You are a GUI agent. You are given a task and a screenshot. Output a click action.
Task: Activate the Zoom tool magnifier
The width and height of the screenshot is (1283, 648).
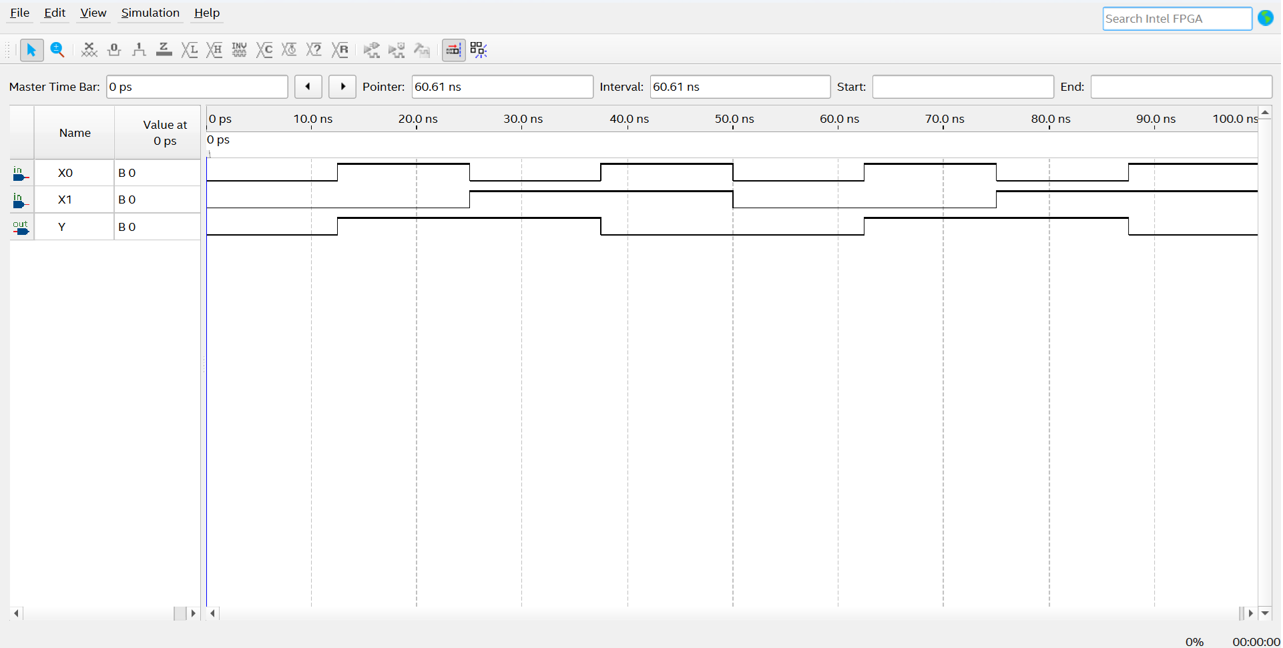click(57, 50)
